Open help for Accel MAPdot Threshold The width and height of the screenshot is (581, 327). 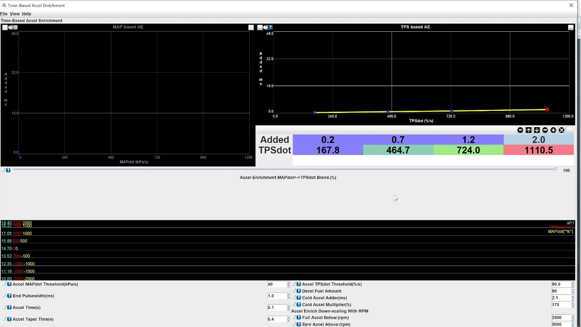pos(9,284)
